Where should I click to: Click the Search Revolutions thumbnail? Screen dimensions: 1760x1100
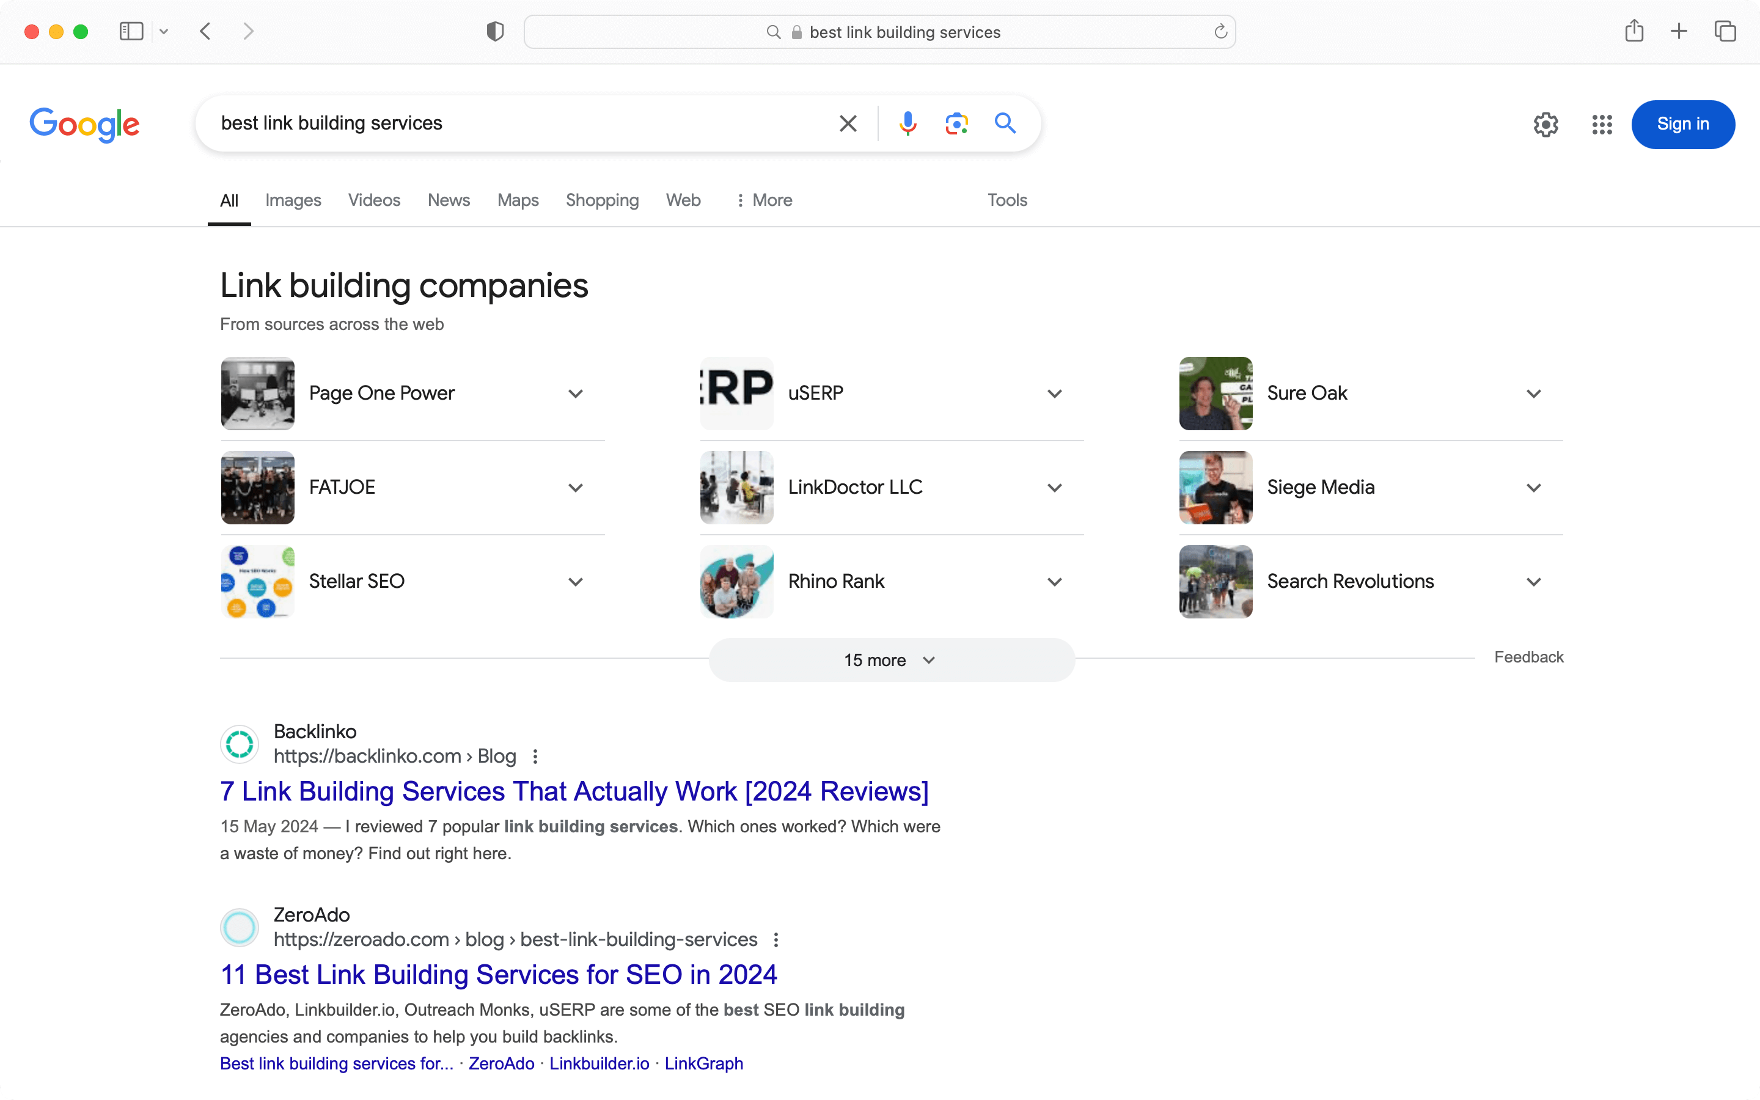click(x=1216, y=581)
